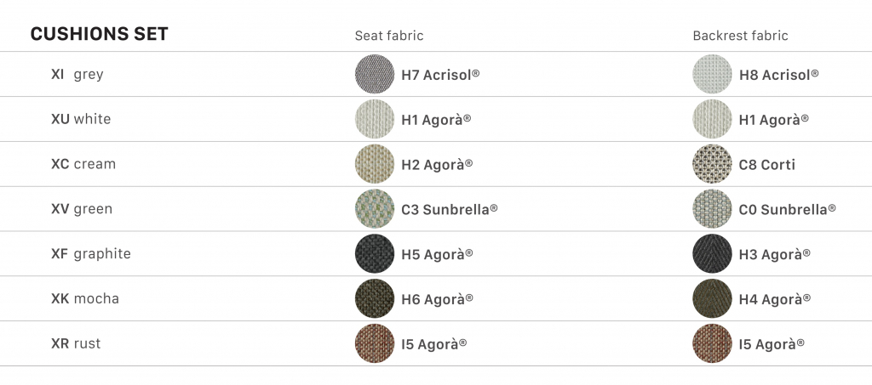Select the H6 Agorà seat fabric swatch

click(375, 299)
